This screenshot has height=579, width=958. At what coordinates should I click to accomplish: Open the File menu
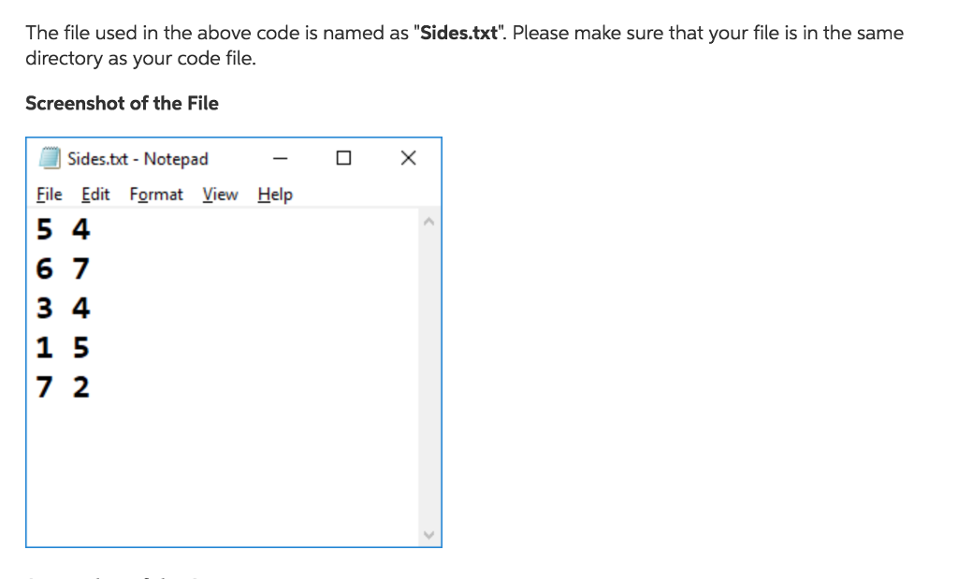pos(49,195)
